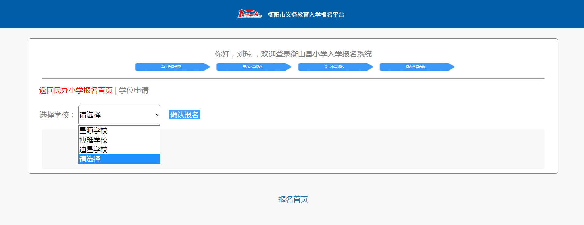Pick 迪星学校 from the dropdown options
The image size is (584, 225).
(x=93, y=150)
